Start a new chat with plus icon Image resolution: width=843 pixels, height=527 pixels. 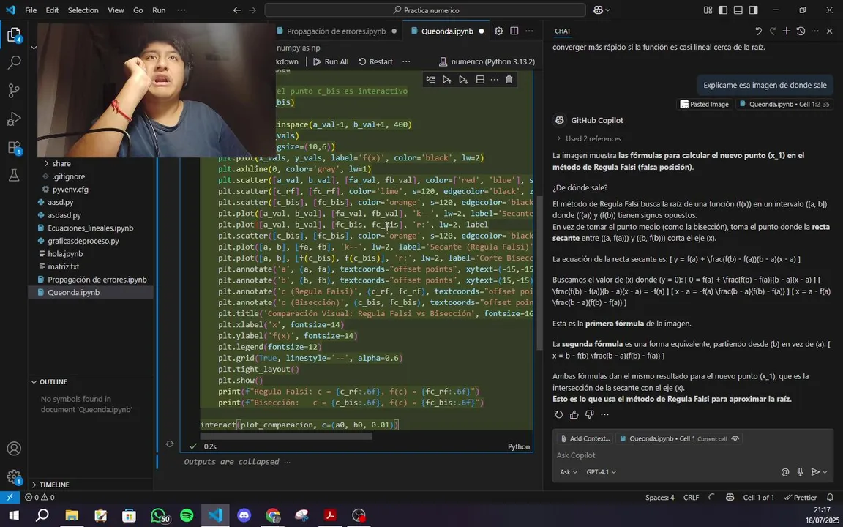click(x=787, y=31)
